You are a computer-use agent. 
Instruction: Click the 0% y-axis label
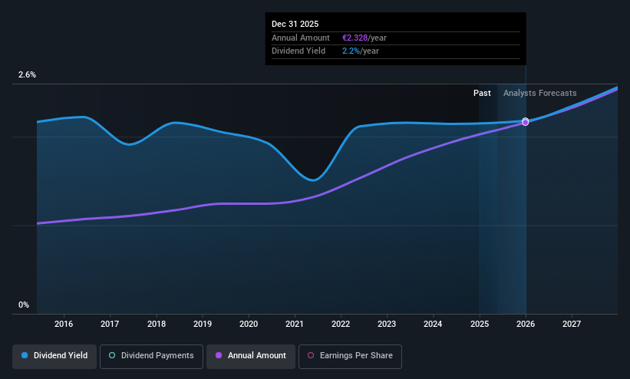click(24, 305)
